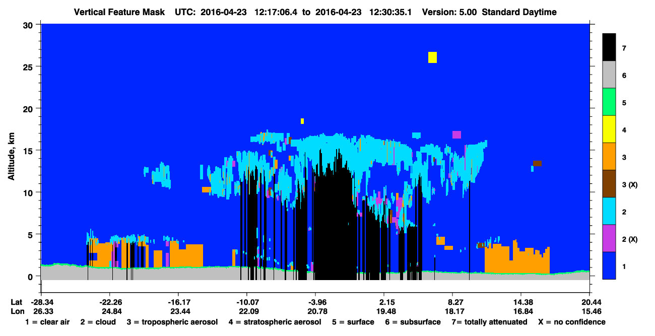Click the brown color bar segment labeled 3 (X)
Screen dimensions: 655x336
pyautogui.click(x=609, y=183)
